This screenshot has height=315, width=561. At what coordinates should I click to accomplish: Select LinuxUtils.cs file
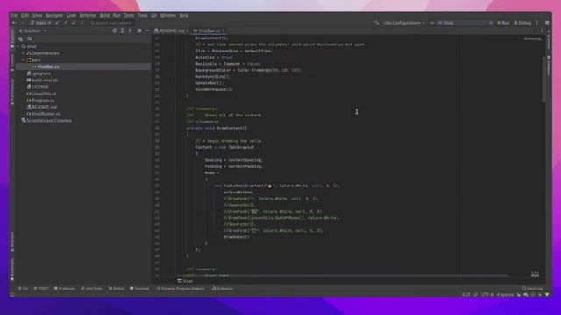(x=44, y=94)
